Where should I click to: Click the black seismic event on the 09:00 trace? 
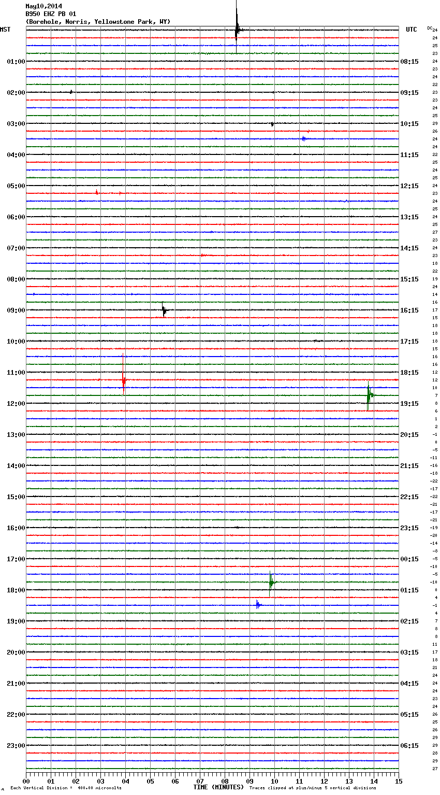click(164, 310)
